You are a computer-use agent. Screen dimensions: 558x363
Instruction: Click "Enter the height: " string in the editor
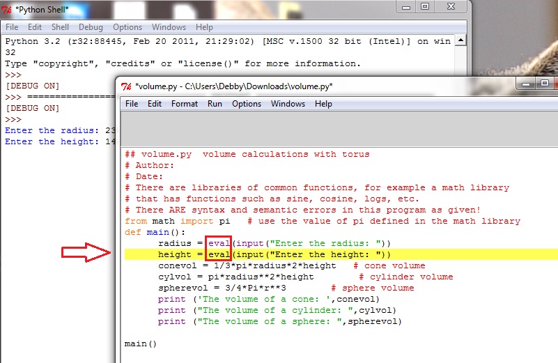pos(325,254)
